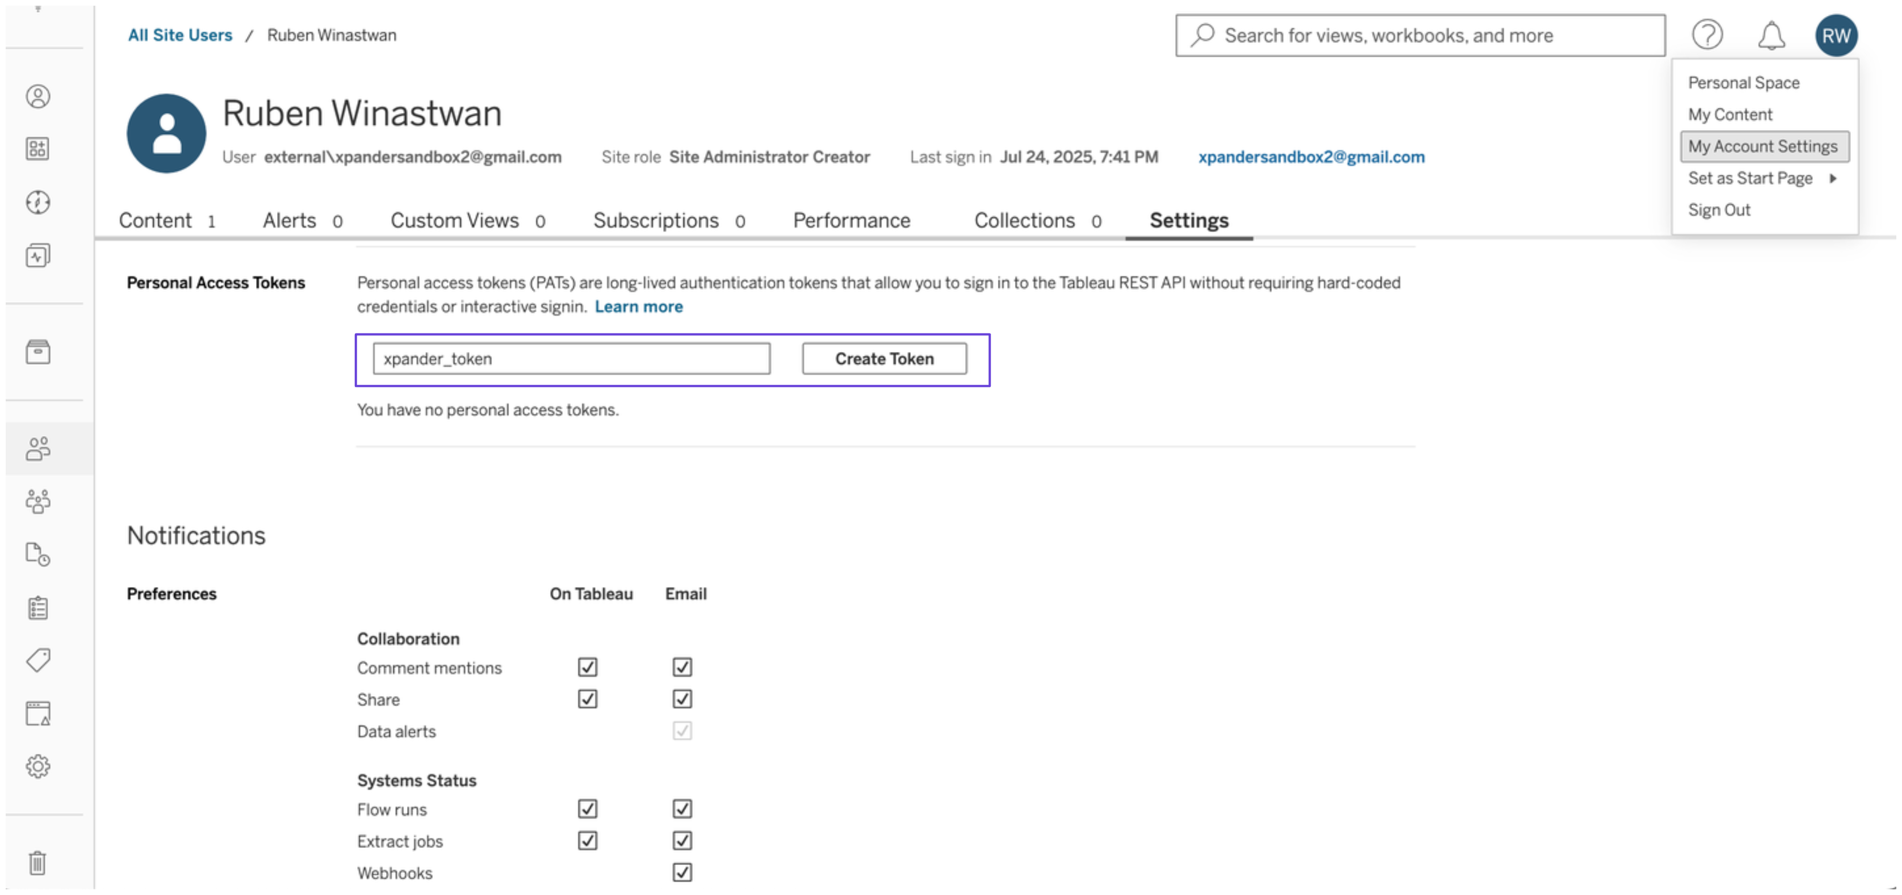The width and height of the screenshot is (1902, 895).
Task: Click the xpander_token name input field
Action: click(x=572, y=359)
